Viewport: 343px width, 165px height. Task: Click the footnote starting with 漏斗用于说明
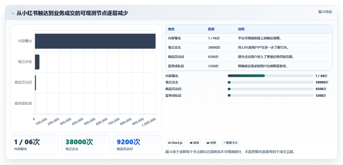click(230, 152)
